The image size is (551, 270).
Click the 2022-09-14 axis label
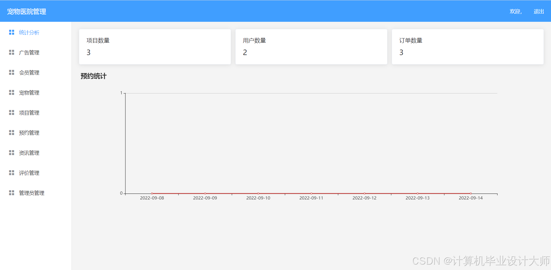[471, 198]
